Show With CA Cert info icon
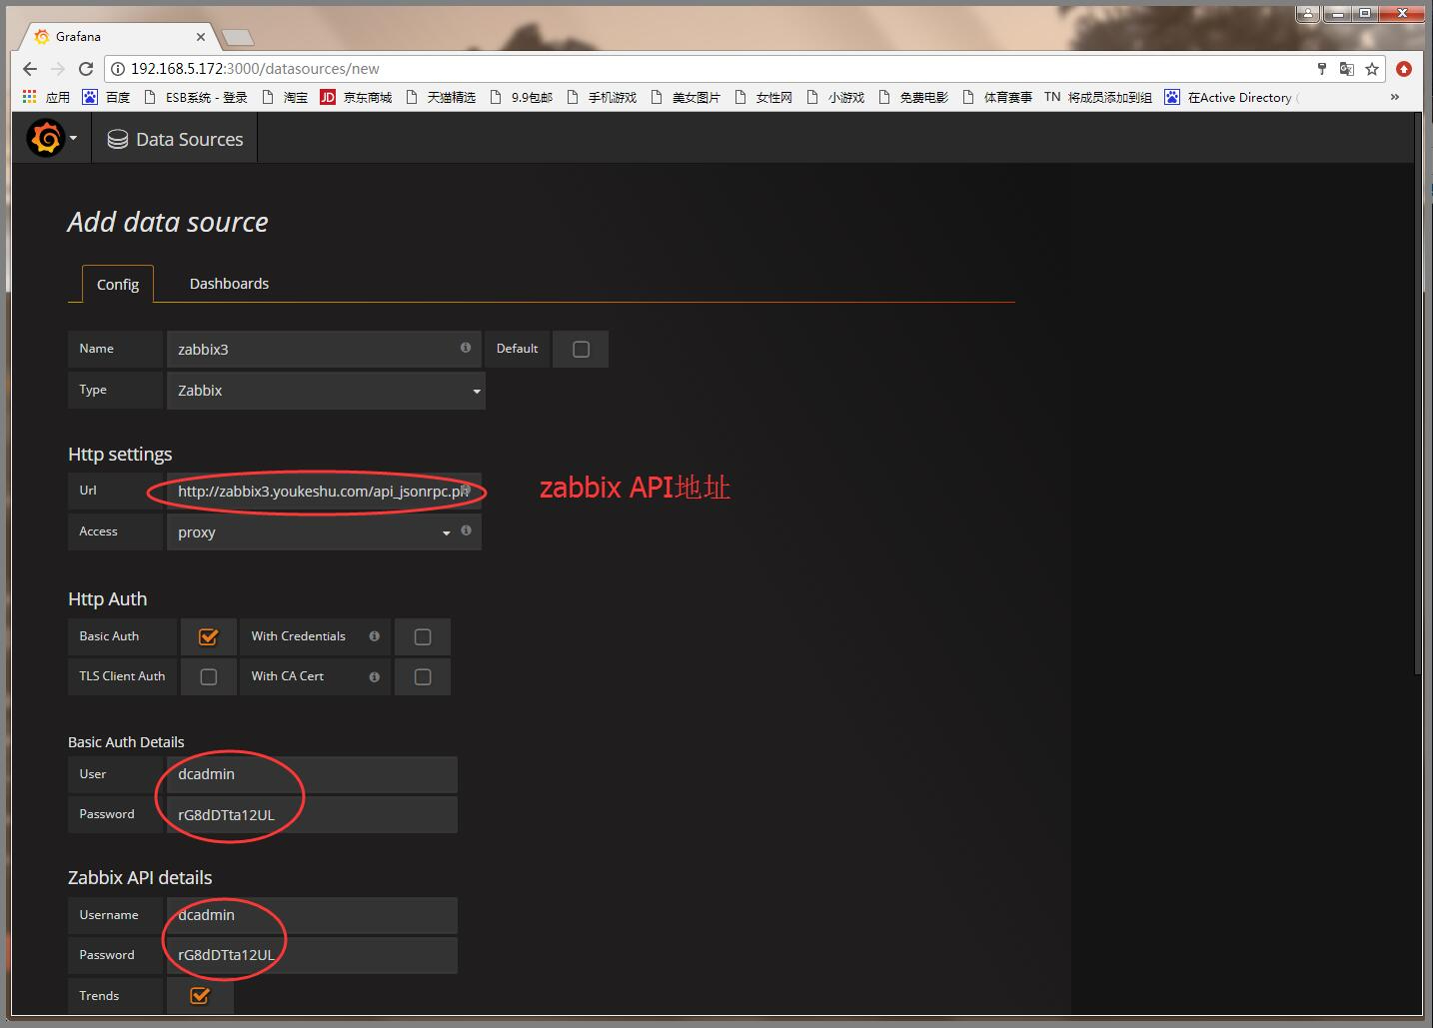1433x1028 pixels. 374,676
